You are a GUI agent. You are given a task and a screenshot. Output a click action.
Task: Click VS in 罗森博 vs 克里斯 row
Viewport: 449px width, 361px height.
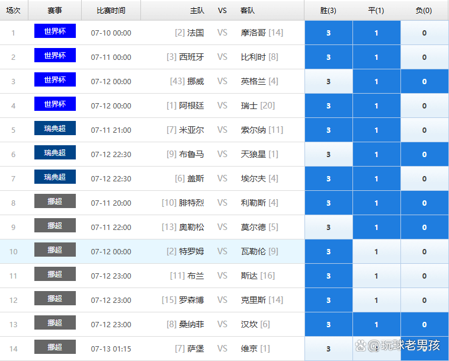(222, 300)
